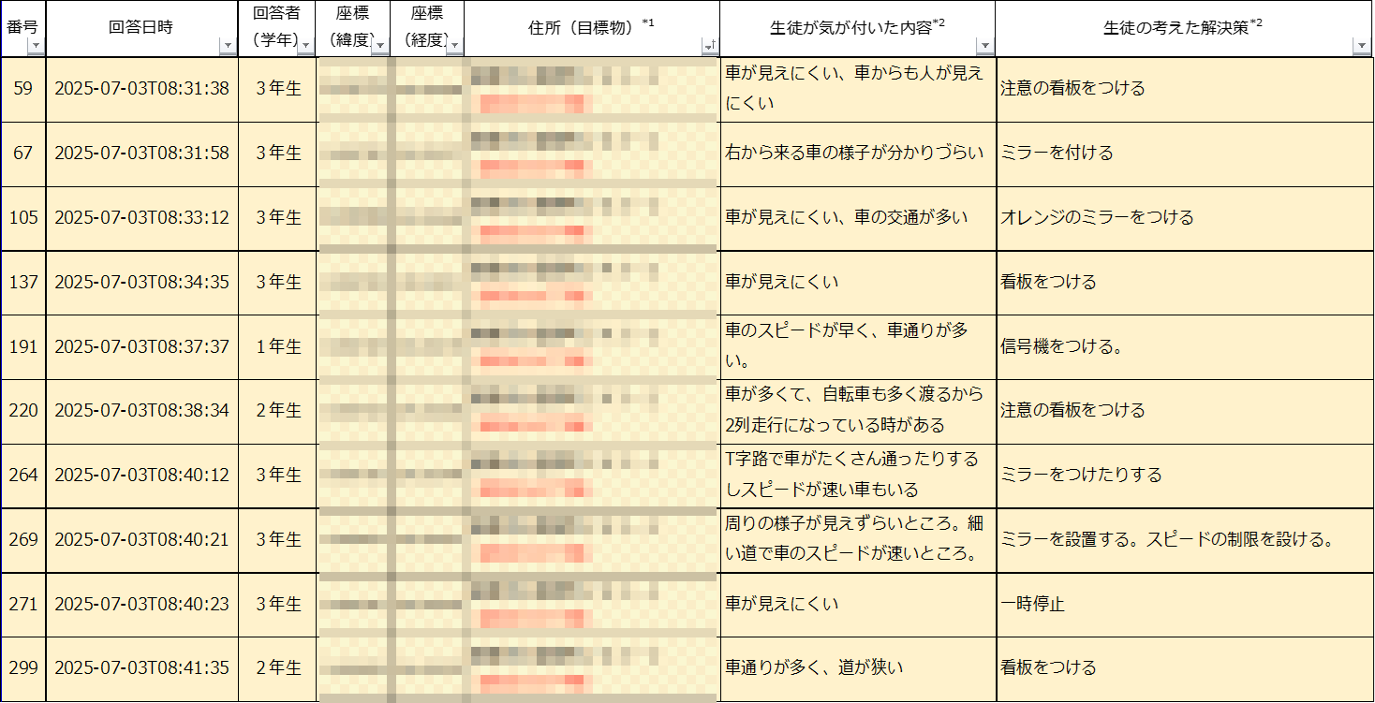Select the cell containing row number 264
The image size is (1375, 703).
23,475
